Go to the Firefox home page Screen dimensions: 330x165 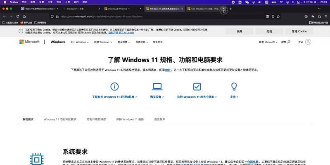tap(24, 16)
